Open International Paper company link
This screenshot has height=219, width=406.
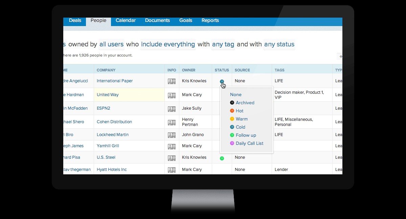115,81
